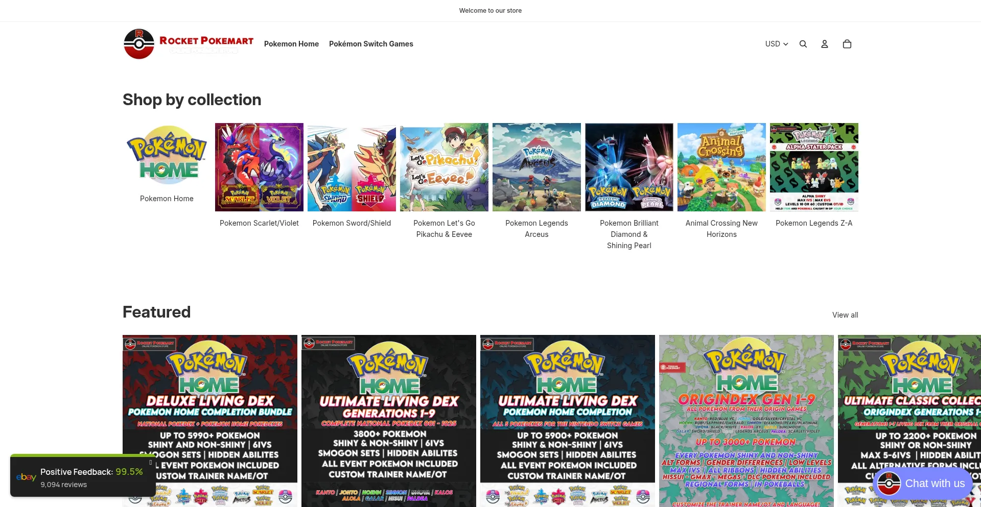Close the eBay feedback popup
The width and height of the screenshot is (981, 507).
click(150, 462)
